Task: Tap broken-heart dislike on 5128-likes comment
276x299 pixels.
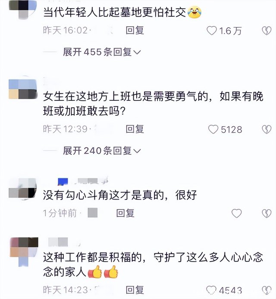Action: click(x=267, y=129)
